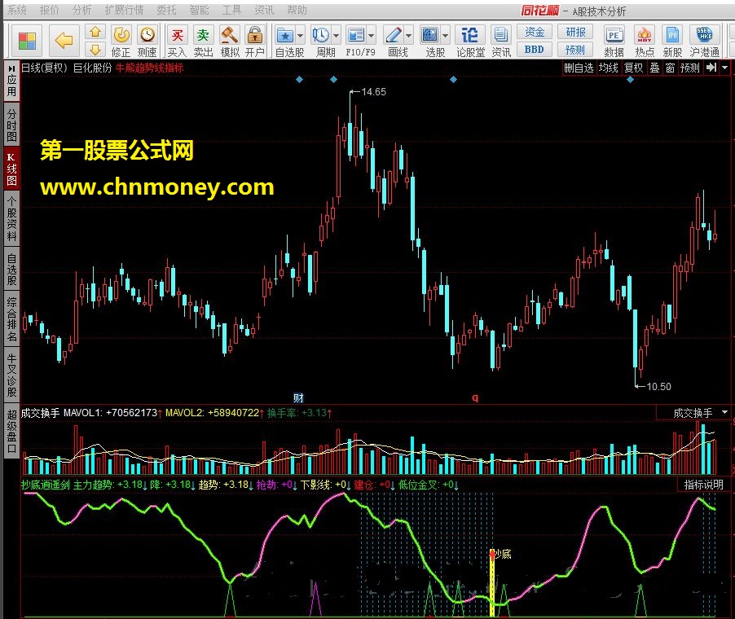
Task: Click the jump-to-end arrow icon beside 预测
Action: (711, 68)
